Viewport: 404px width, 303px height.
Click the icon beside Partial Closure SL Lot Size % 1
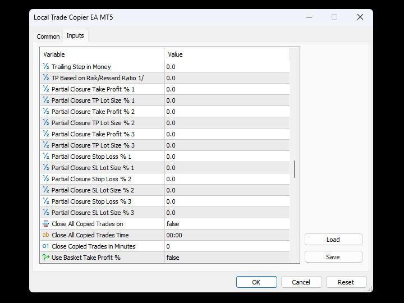coord(46,167)
